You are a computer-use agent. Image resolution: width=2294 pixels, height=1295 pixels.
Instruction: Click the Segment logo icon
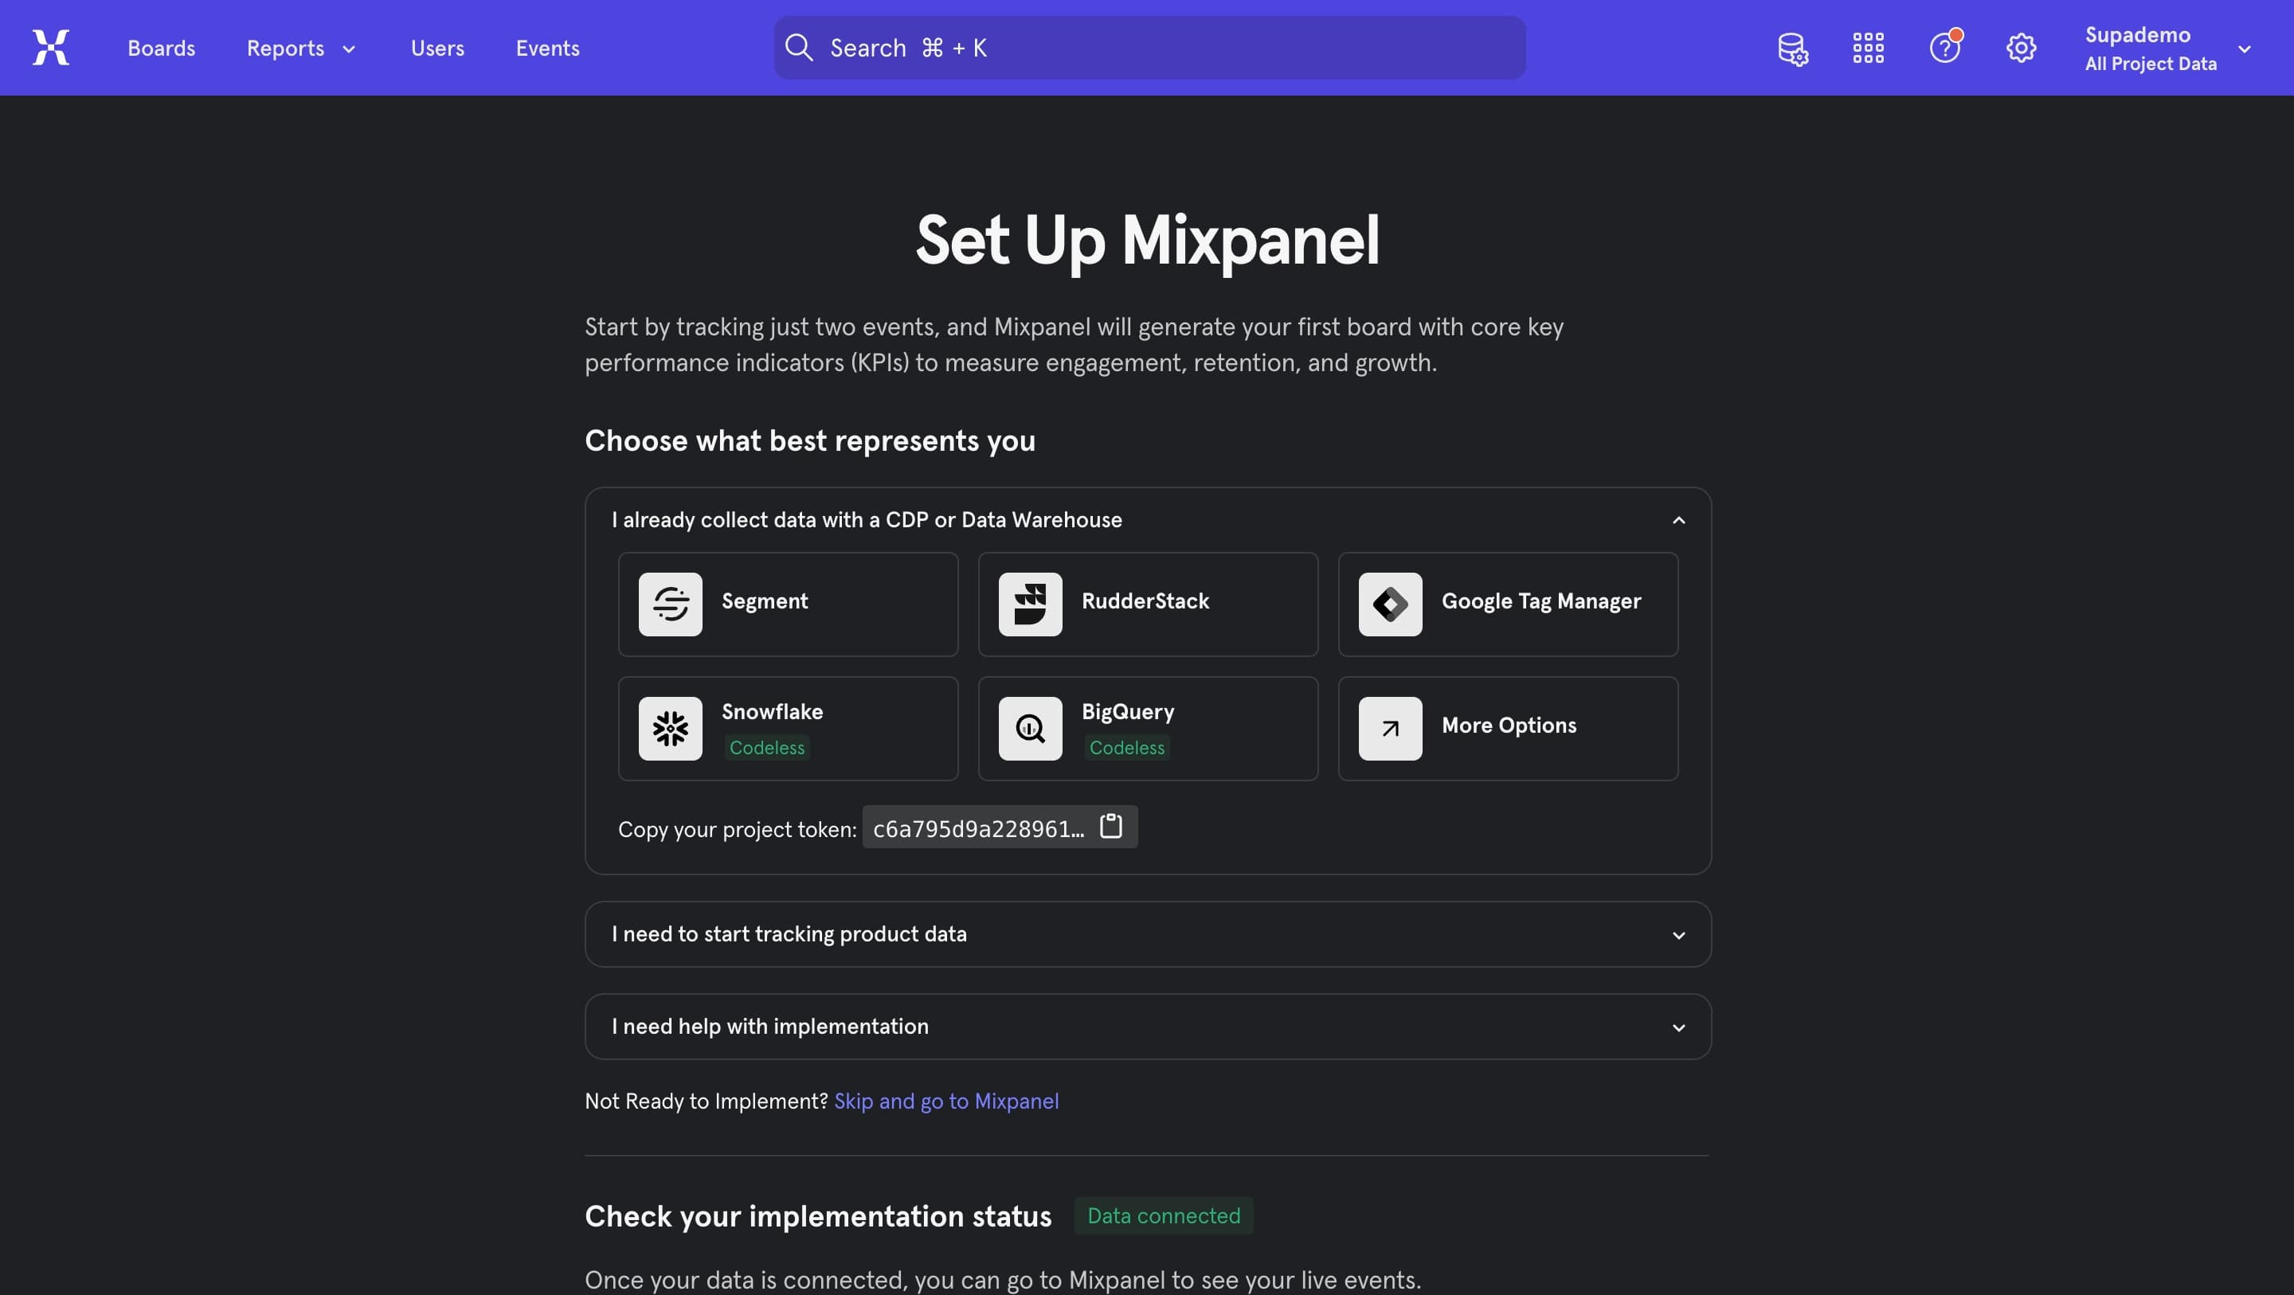click(670, 604)
